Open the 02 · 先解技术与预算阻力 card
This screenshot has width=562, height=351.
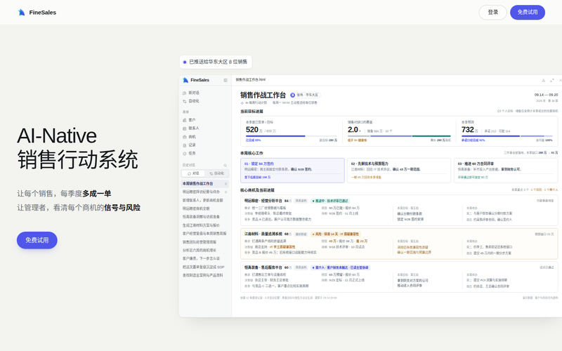coord(399,171)
